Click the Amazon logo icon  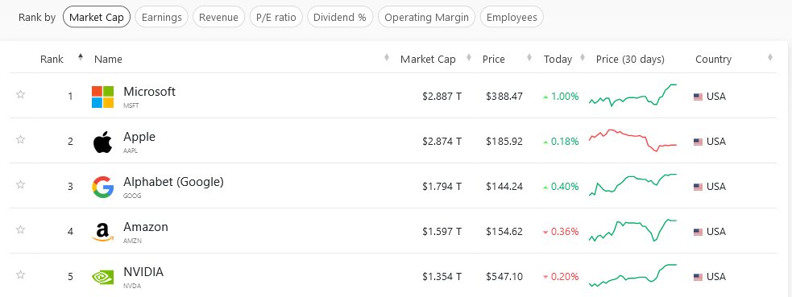pyautogui.click(x=102, y=232)
